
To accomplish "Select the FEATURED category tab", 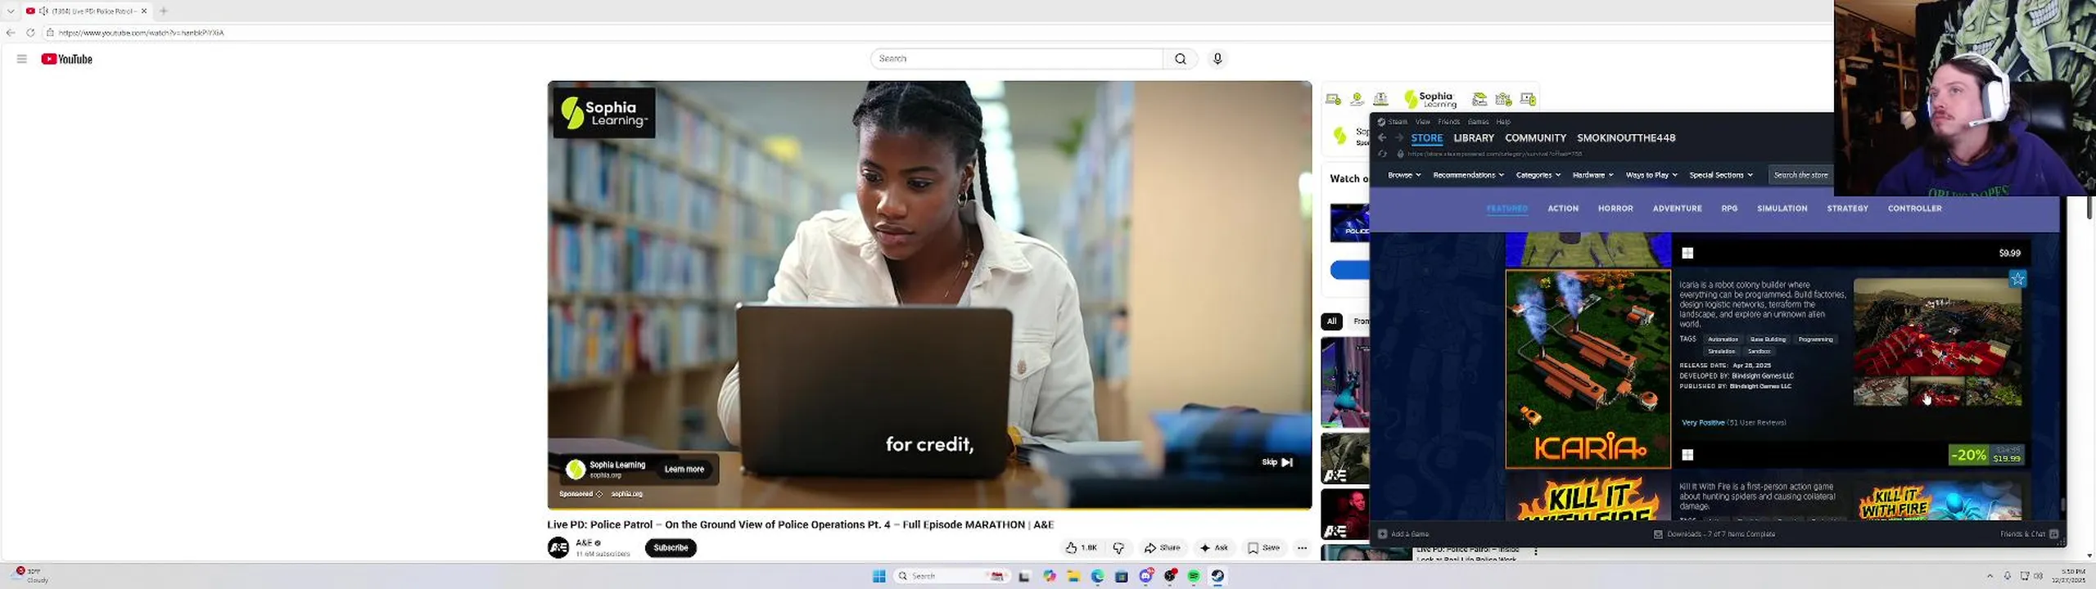I will coord(1506,209).
